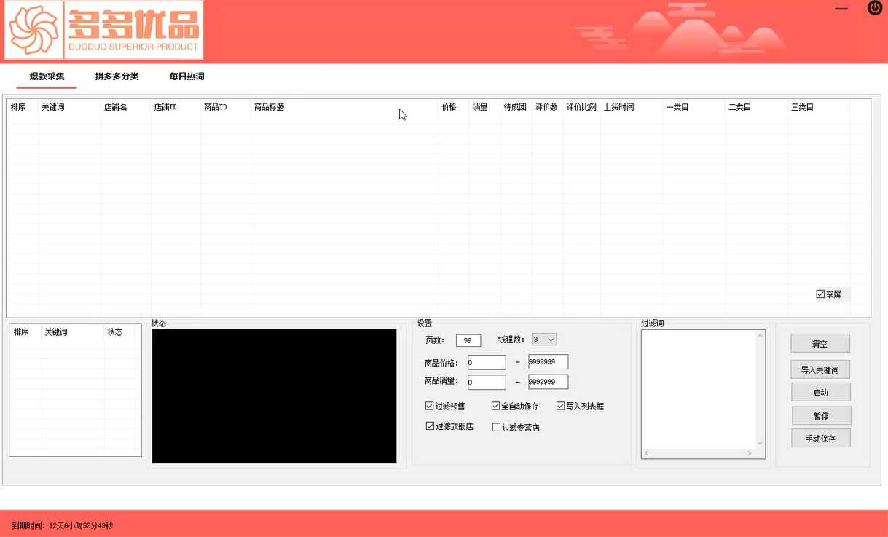This screenshot has width=888, height=537.
Task: Click the 过滤词 box scroll-down arrow
Action: point(760,443)
